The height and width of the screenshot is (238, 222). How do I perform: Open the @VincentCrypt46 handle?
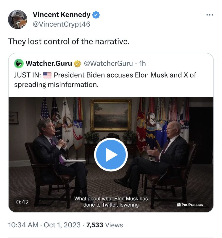point(61,24)
